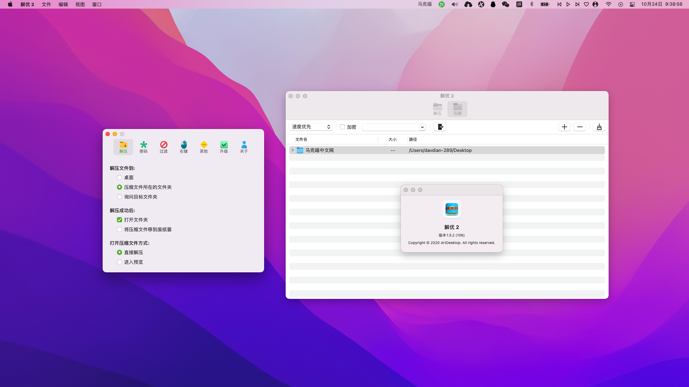689x387 pixels.
Task: Sort by the 路径 column header
Action: (413, 139)
